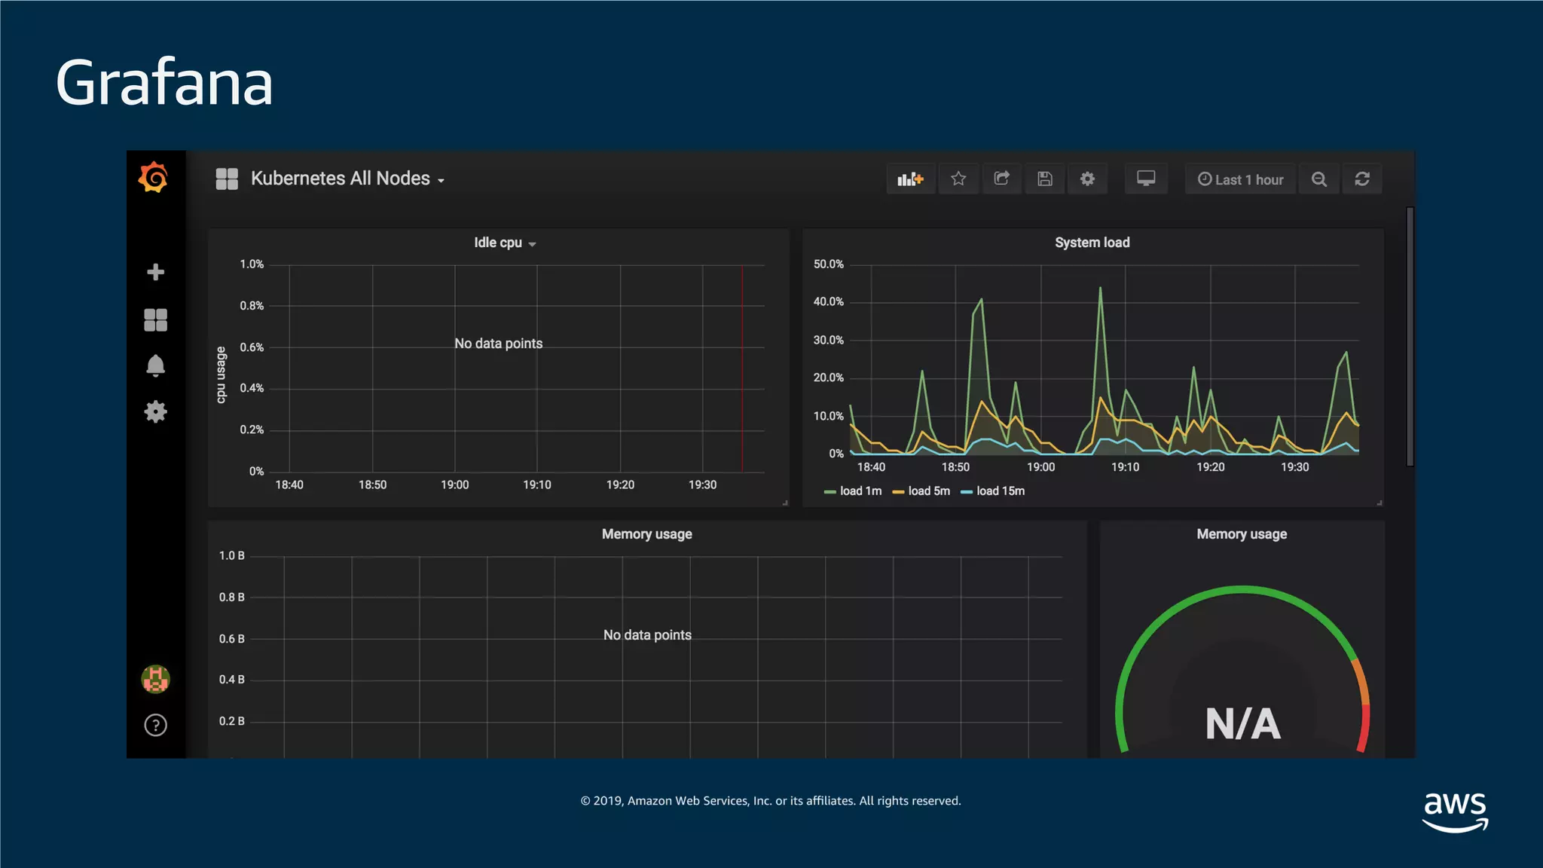The height and width of the screenshot is (868, 1543).
Task: Refresh the dashboard
Action: point(1362,179)
